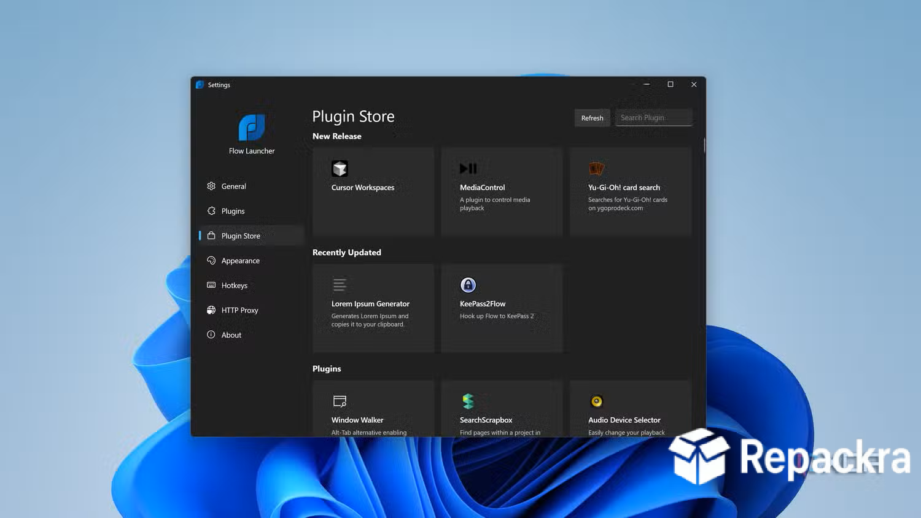Open the Window Walker plugin title

[357, 420]
